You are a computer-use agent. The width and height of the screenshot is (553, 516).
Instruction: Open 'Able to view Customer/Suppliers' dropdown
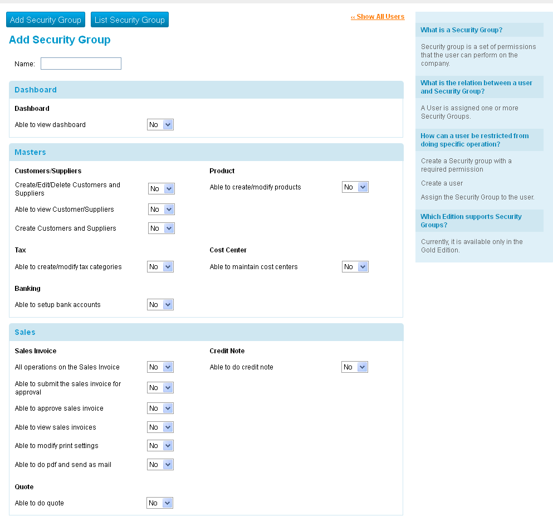tap(162, 210)
